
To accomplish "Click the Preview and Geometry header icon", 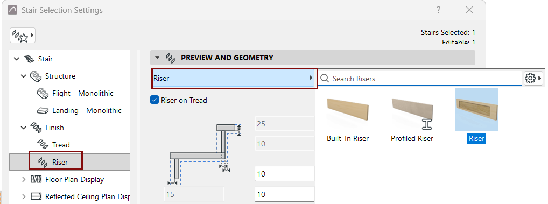I will click(170, 58).
